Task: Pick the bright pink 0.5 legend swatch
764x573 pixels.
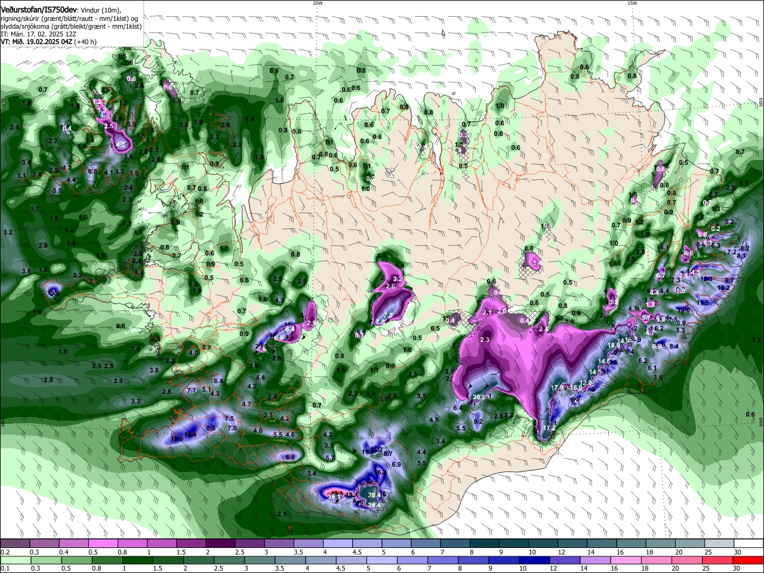Action: click(103, 544)
